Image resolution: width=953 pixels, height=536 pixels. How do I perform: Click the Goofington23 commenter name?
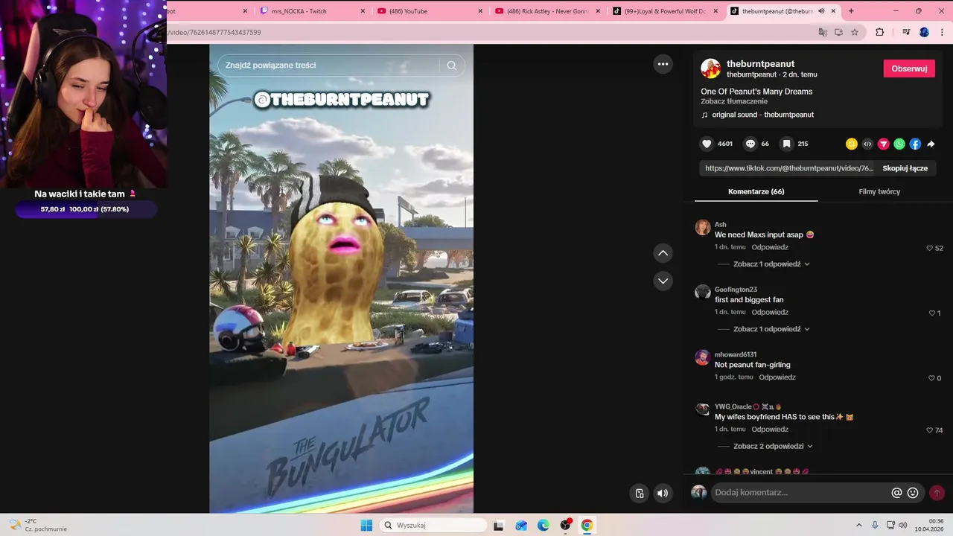point(736,290)
